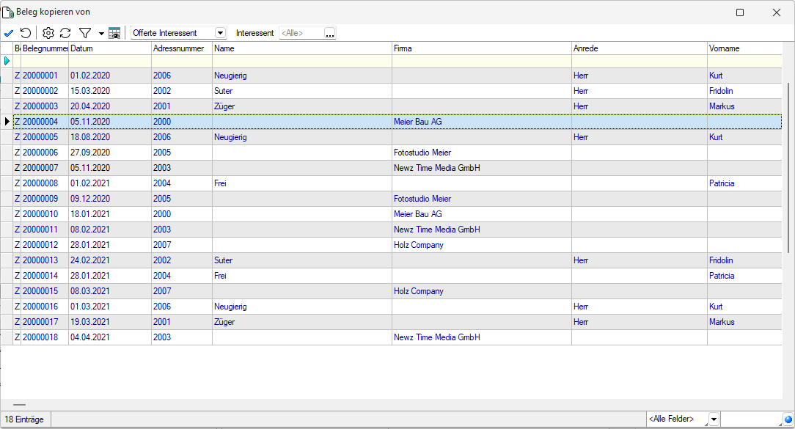Open the Alle Felder search field dropdown

pos(714,419)
